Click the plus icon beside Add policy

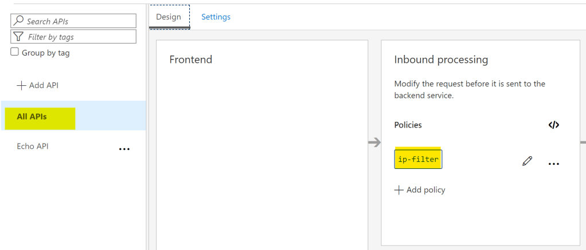point(399,190)
